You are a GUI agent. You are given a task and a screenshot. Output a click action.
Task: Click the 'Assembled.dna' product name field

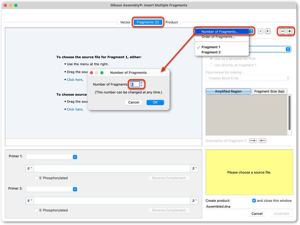pyautogui.click(x=249, y=206)
